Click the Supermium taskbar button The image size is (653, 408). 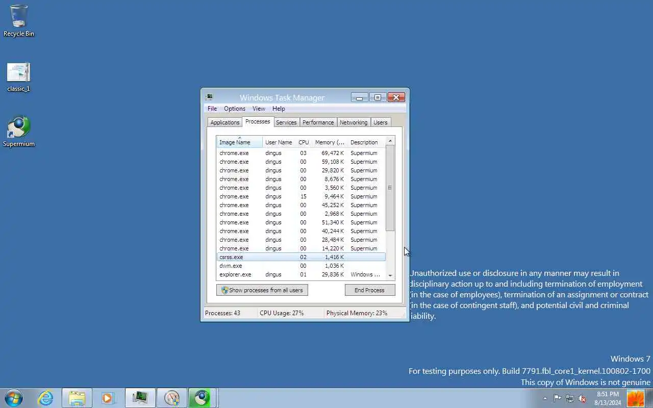[x=203, y=398]
